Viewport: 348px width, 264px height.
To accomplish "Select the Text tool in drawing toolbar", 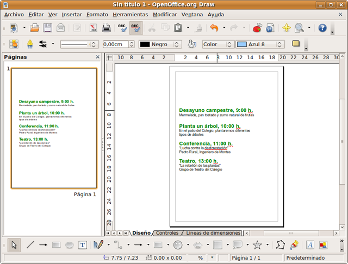I will click(83, 245).
